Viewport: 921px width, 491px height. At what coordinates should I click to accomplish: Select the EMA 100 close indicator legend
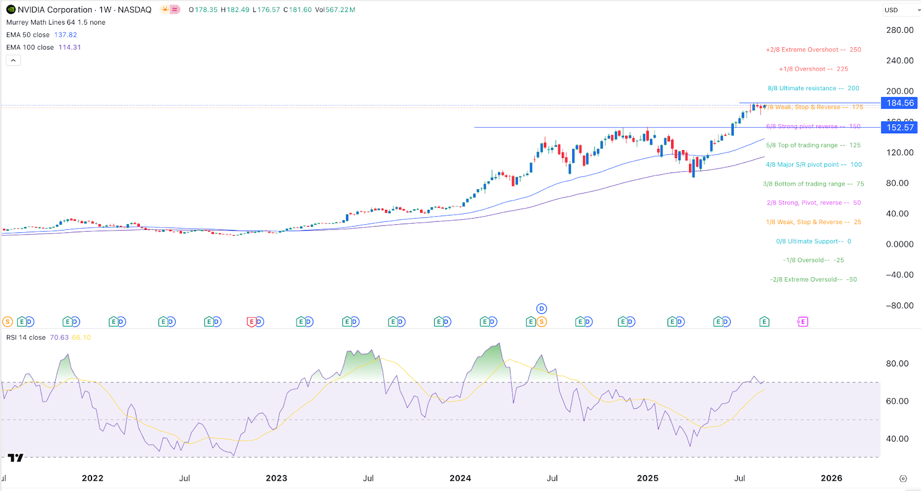pos(30,48)
